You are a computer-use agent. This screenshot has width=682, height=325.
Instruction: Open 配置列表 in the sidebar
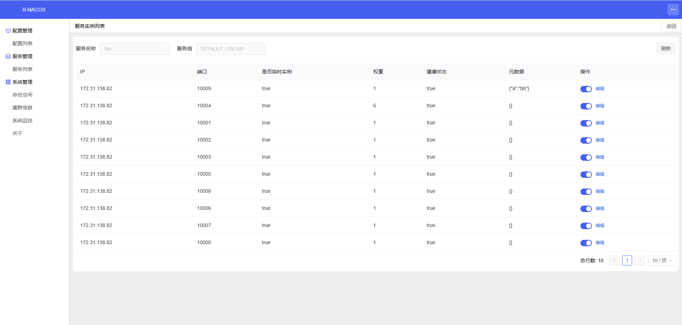[x=22, y=43]
